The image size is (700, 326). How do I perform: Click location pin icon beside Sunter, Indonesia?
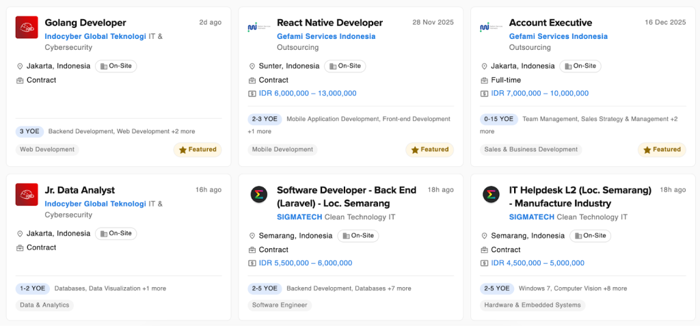point(252,66)
